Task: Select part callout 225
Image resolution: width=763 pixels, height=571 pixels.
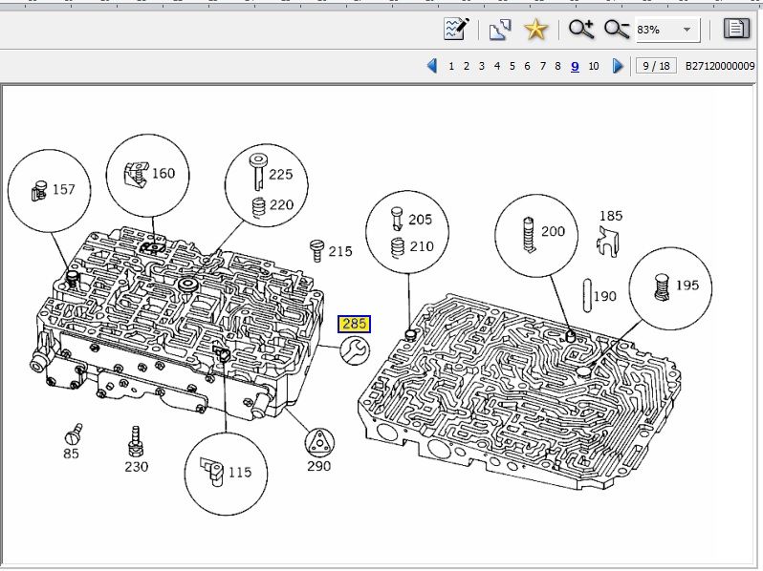Action: [281, 175]
